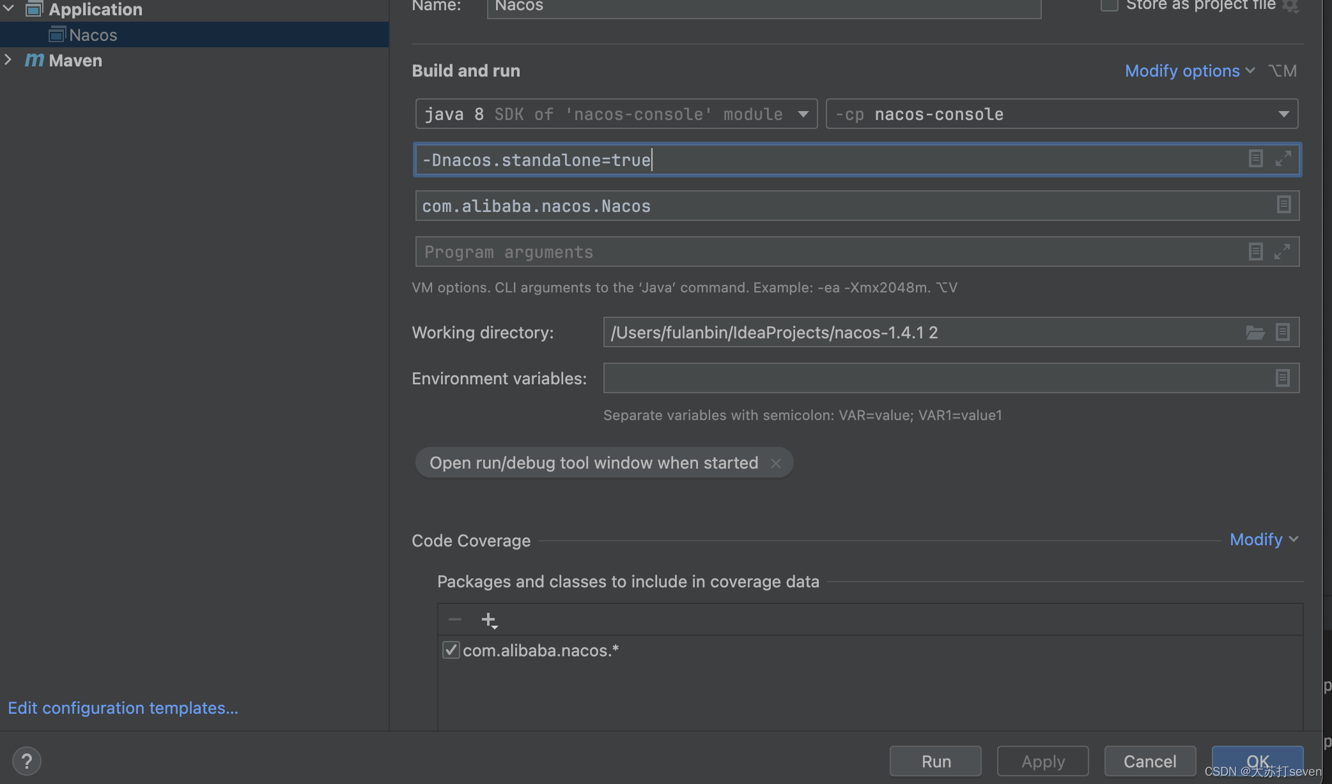Viewport: 1332px width, 784px height.
Task: Confirm dialog with the OK button
Action: (x=1257, y=761)
